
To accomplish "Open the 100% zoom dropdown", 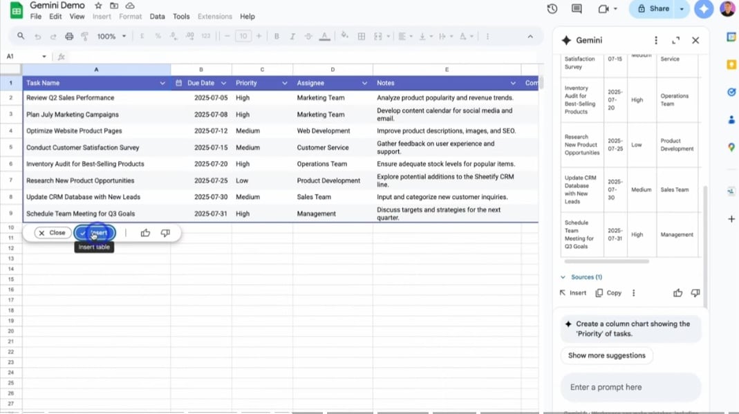I will pos(112,36).
